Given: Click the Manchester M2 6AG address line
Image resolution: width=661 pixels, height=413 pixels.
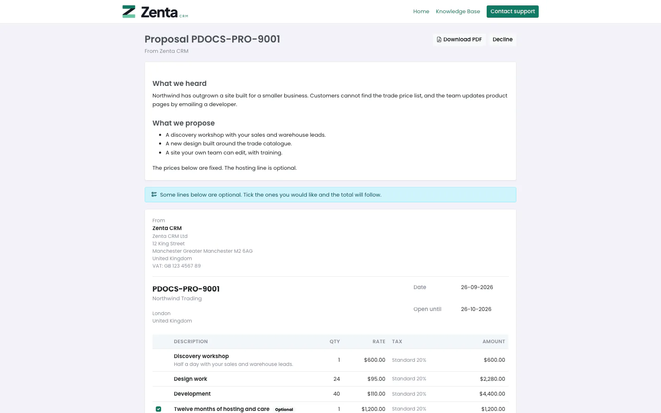Looking at the screenshot, I should click(202, 251).
